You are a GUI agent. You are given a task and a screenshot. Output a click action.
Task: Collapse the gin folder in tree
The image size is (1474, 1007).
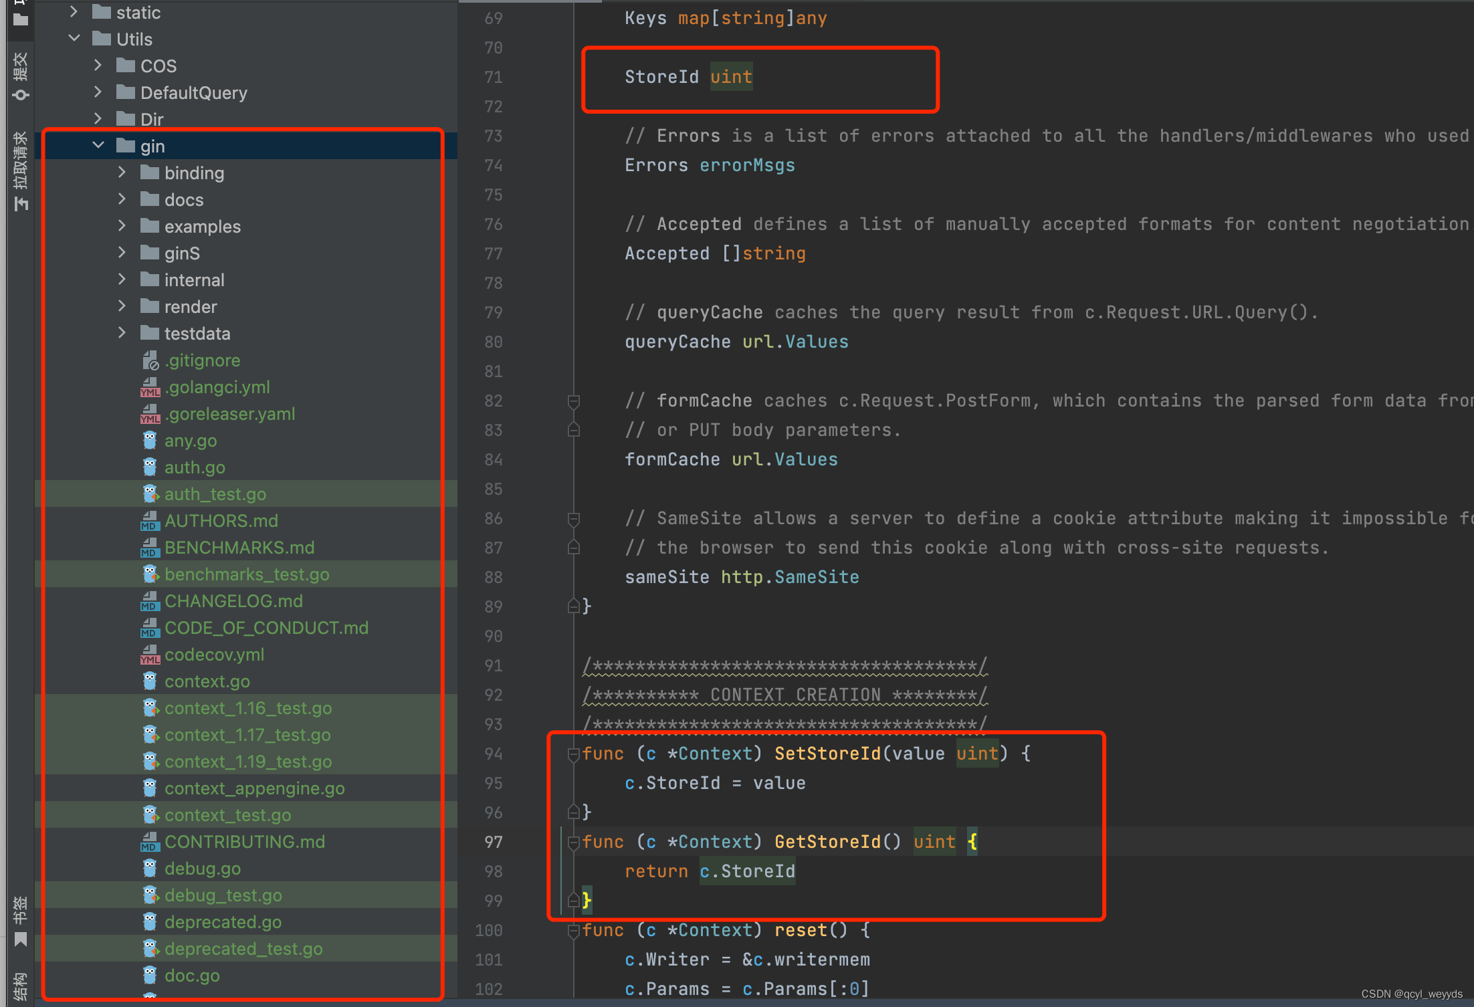tap(98, 146)
